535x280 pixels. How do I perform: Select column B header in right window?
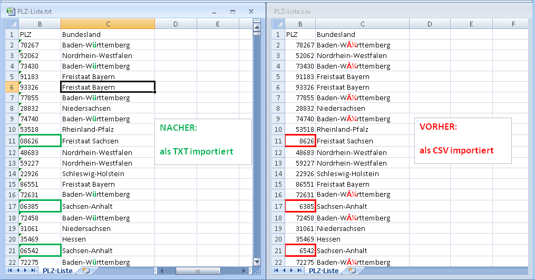coord(300,24)
